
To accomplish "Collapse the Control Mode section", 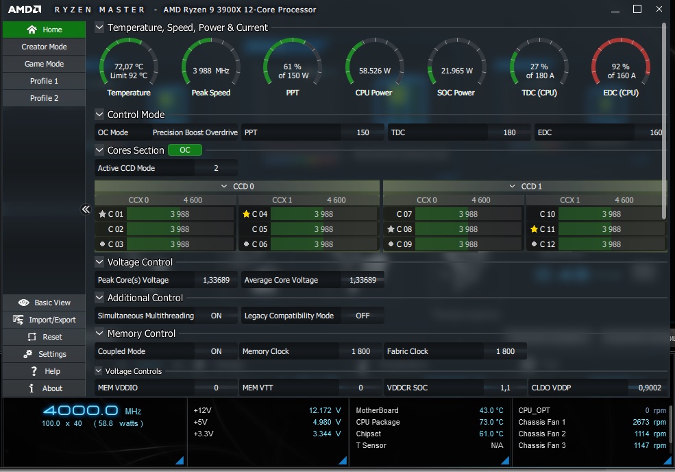I will [x=99, y=115].
